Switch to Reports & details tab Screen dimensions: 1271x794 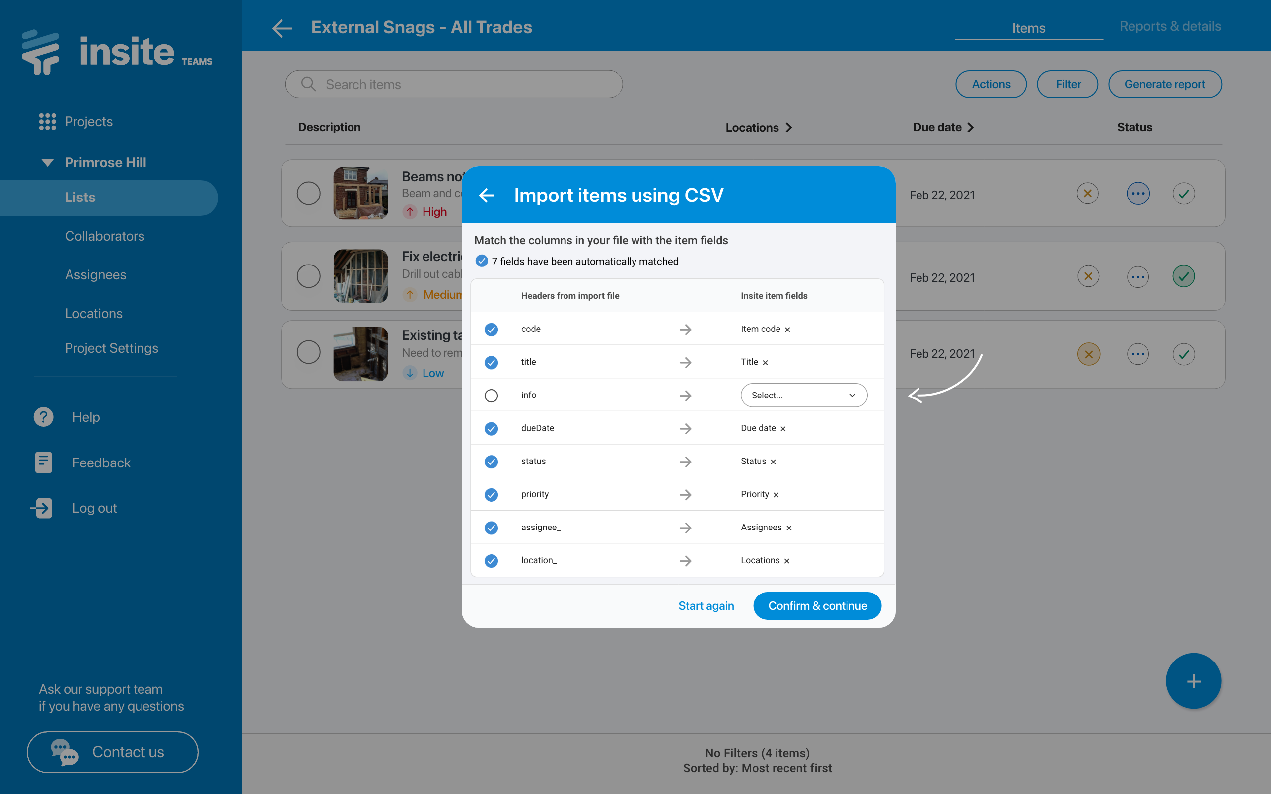pyautogui.click(x=1170, y=26)
